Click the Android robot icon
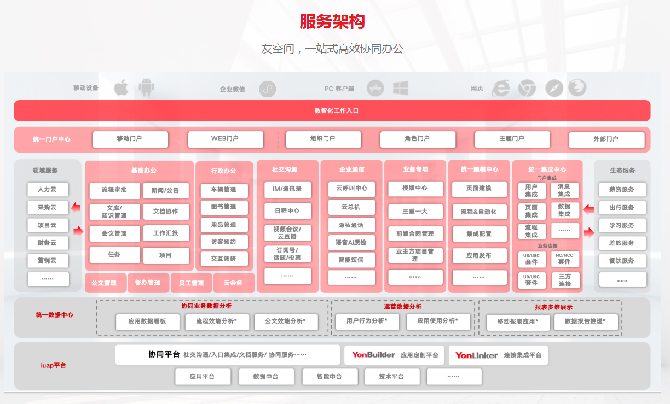This screenshot has width=670, height=404. [146, 87]
